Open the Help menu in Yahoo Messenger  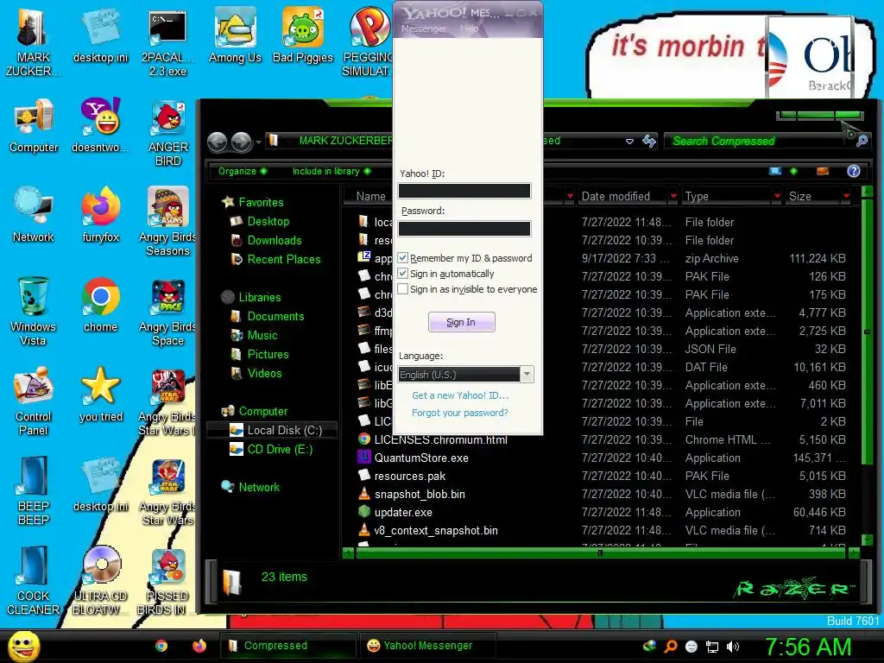[x=469, y=28]
